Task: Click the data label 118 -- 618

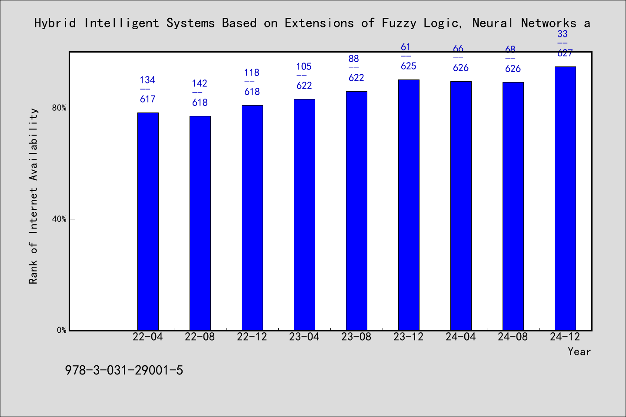Action: click(252, 82)
